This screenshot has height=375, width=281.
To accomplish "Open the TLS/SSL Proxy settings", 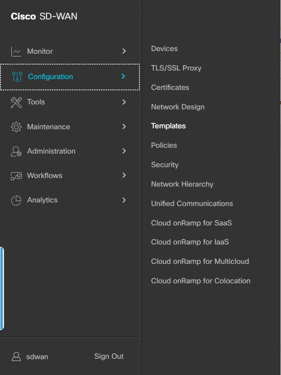I will 176,68.
